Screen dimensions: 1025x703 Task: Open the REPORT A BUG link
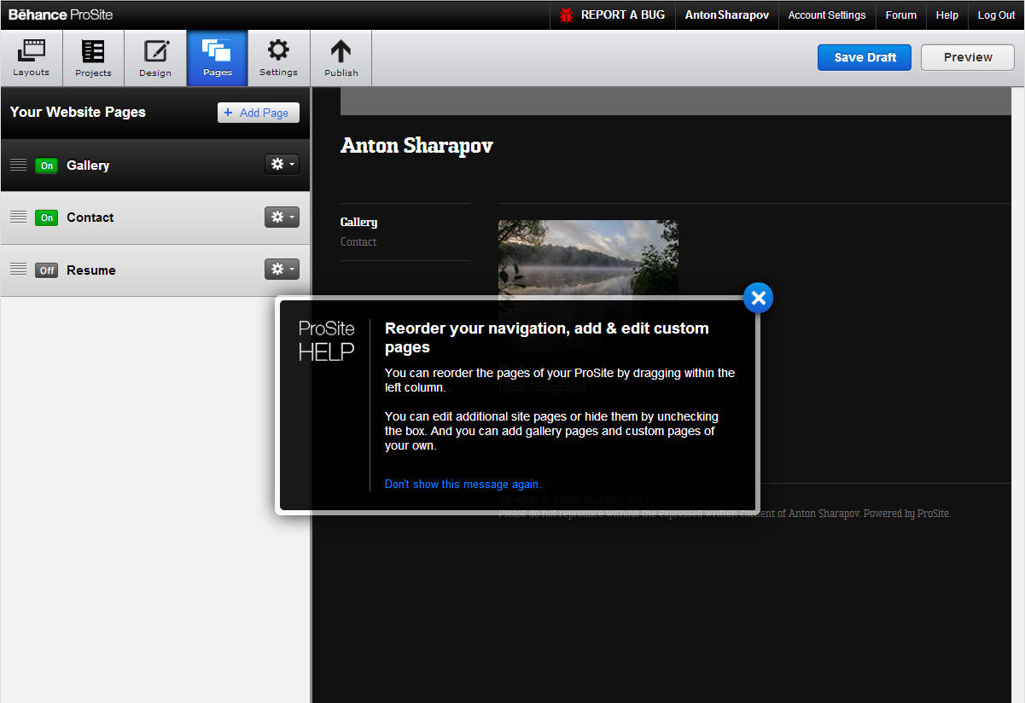coord(623,15)
